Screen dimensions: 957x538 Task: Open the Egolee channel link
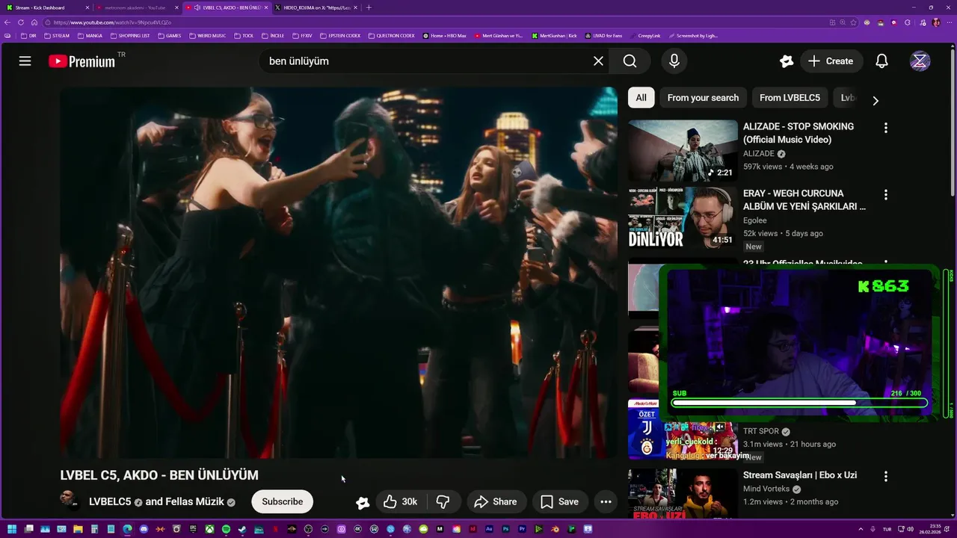point(755,220)
